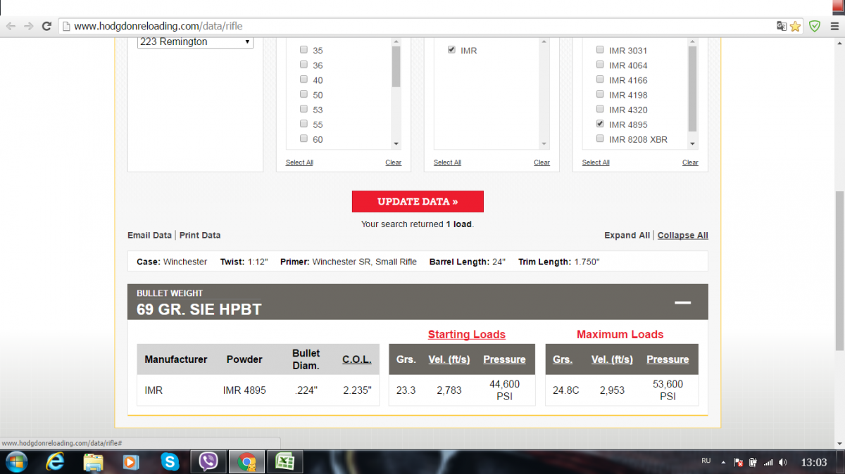The width and height of the screenshot is (845, 474).
Task: Click the UPDATE DATA button
Action: coord(418,201)
